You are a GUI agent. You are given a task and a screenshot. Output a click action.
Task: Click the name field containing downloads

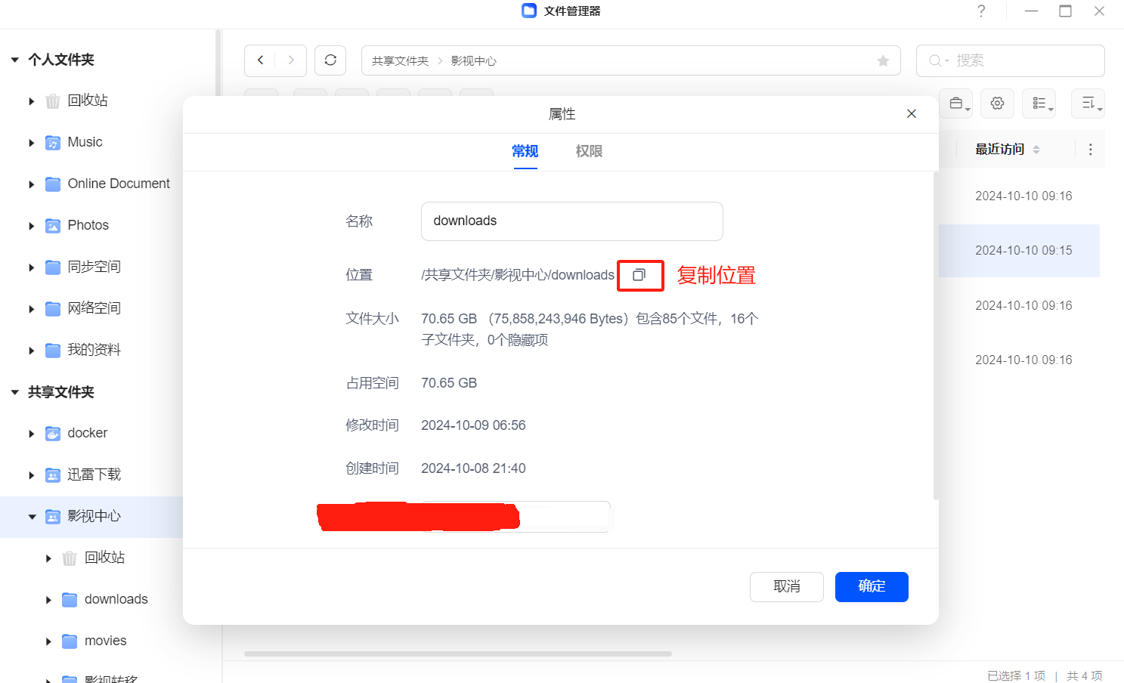[571, 221]
